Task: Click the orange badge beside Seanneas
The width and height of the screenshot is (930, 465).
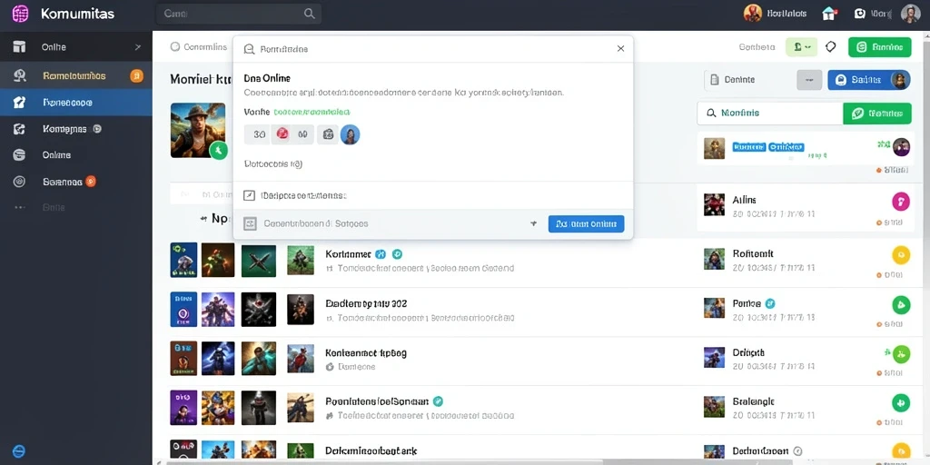Action: click(x=91, y=181)
